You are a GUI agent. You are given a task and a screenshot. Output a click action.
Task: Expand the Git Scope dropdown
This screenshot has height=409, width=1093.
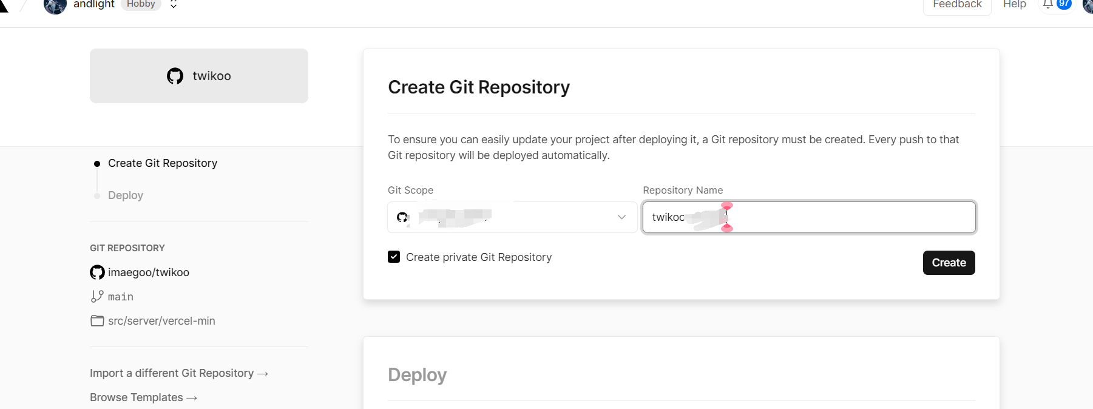point(621,217)
